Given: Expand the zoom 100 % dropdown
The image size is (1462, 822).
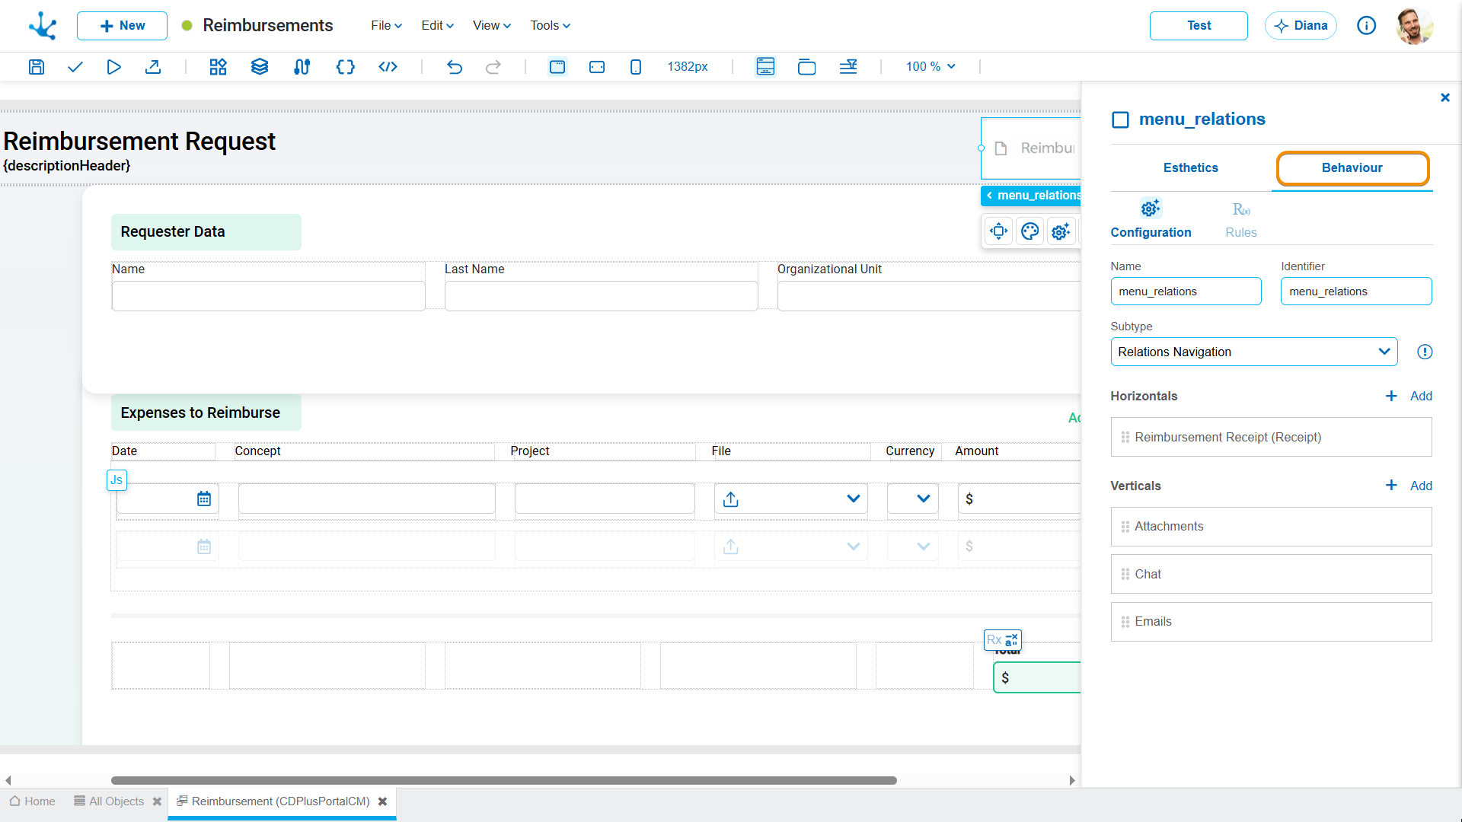Looking at the screenshot, I should [931, 67].
